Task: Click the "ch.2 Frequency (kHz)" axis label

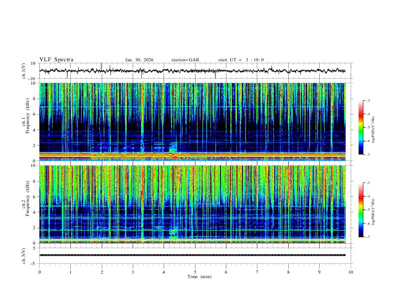Action: click(26, 198)
